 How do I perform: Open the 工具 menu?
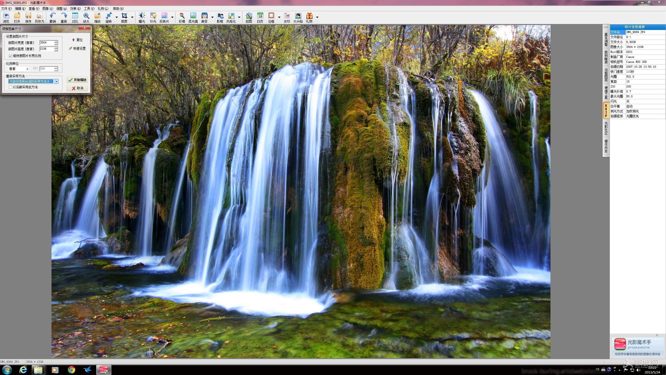click(x=89, y=9)
